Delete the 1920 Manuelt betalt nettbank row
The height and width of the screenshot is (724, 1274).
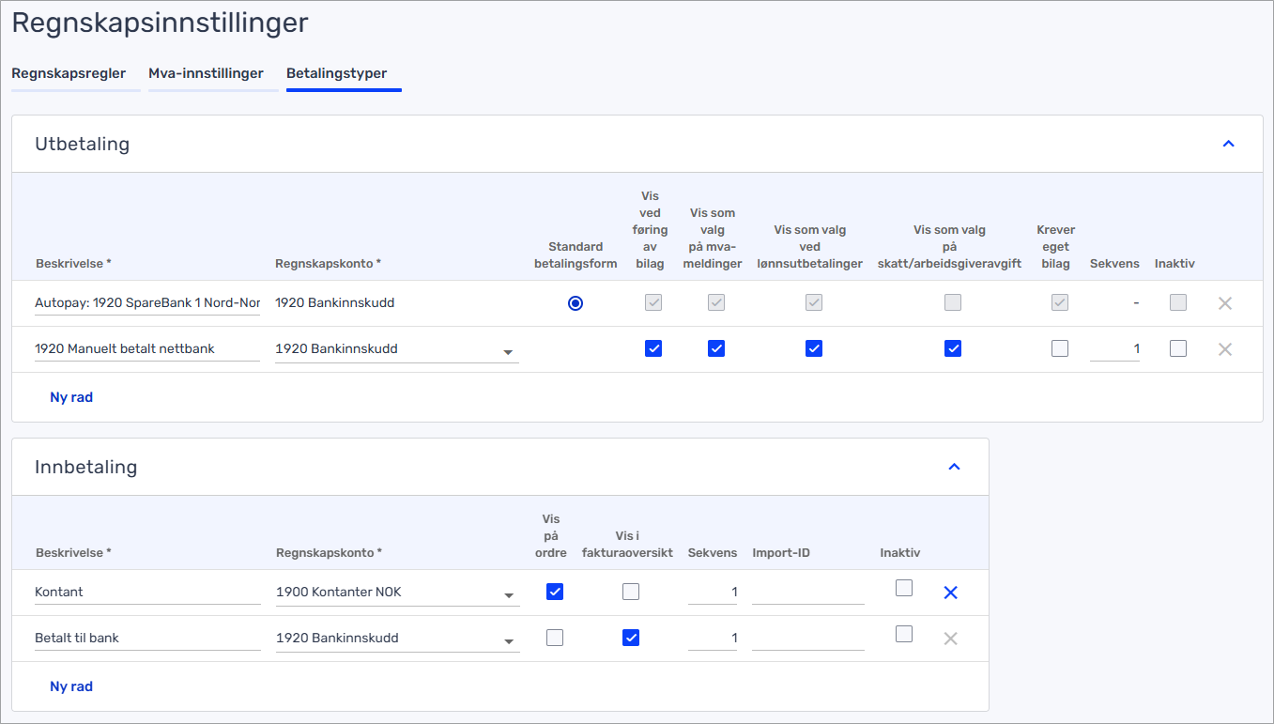1224,349
